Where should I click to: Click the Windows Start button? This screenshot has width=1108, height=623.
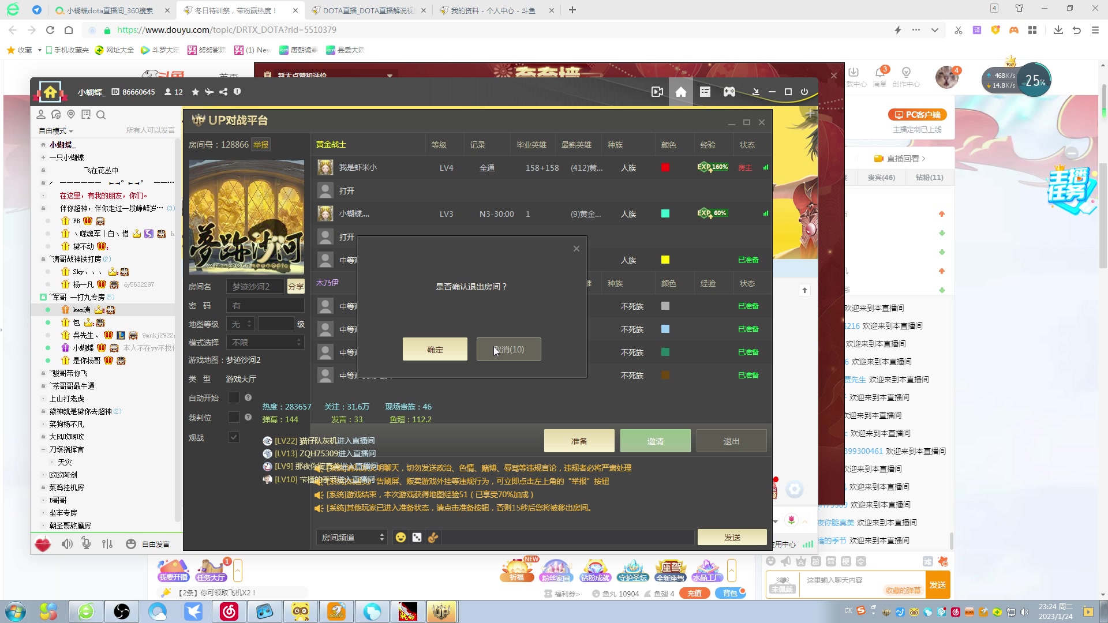(x=16, y=611)
